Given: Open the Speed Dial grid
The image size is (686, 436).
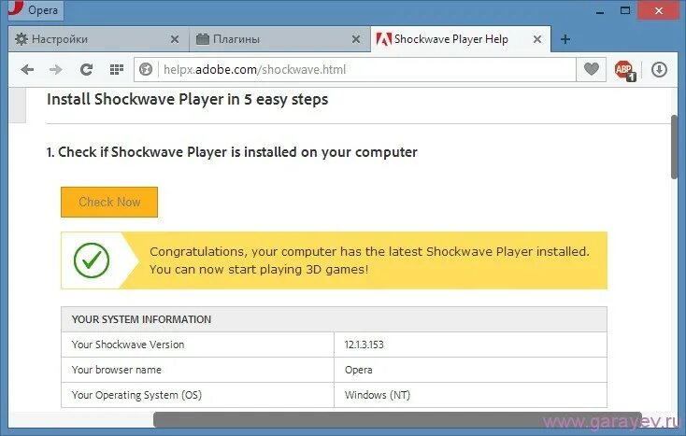Looking at the screenshot, I should [x=117, y=69].
